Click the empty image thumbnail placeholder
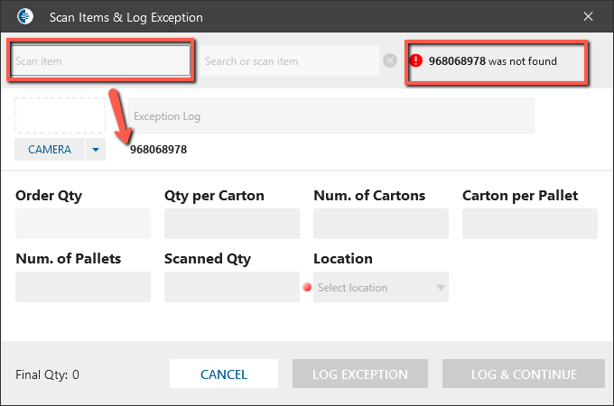 point(60,116)
